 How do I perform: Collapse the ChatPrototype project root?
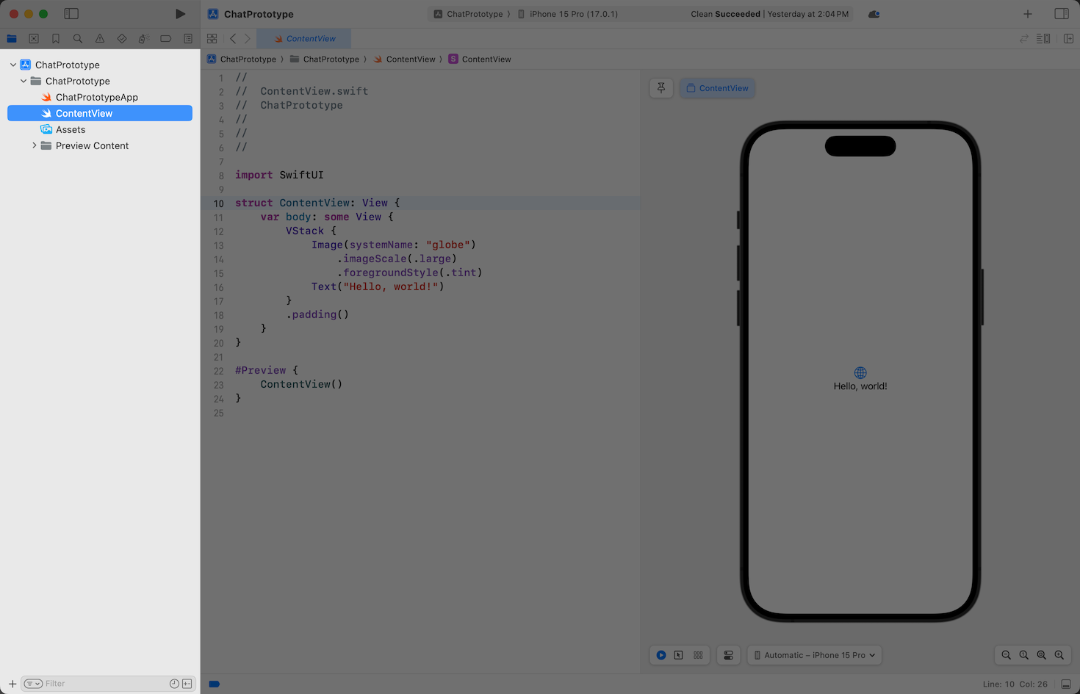[13, 65]
